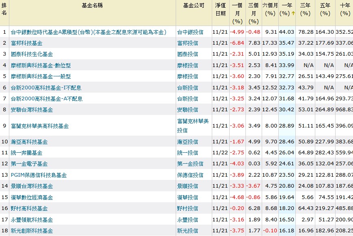The image size is (353, 236).
Task: Open 摩根新興科技基金-一般型 link
Action: pos(41,76)
